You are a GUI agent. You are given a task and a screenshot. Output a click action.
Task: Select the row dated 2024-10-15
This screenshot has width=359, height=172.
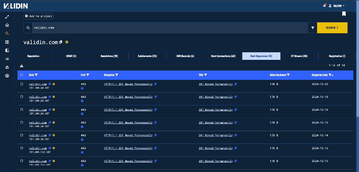(22, 123)
